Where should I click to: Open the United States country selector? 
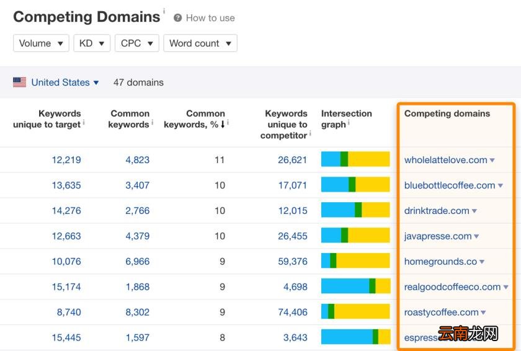65,82
